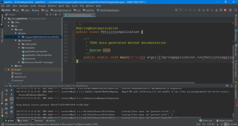Close the PetclinicApplication.java tab

(x=94, y=15)
